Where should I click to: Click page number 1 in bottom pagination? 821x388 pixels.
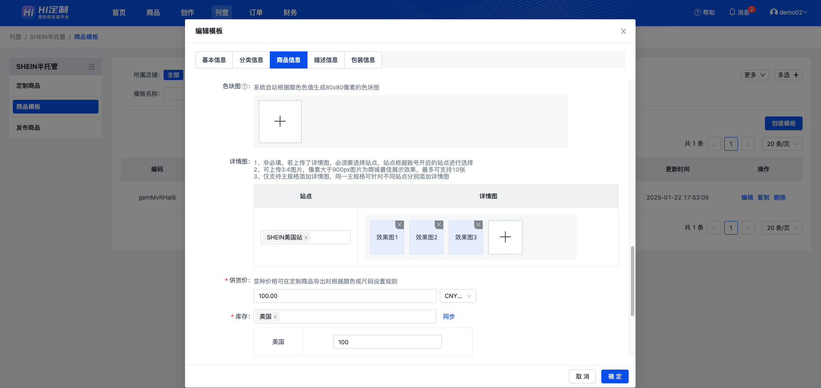click(x=731, y=228)
